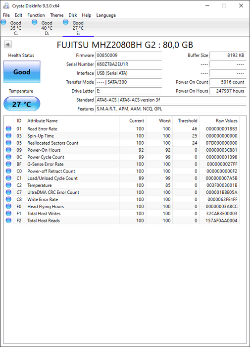Switch to the D: disk tab at 40 °C
This screenshot has height=347, width=250.
(47, 28)
